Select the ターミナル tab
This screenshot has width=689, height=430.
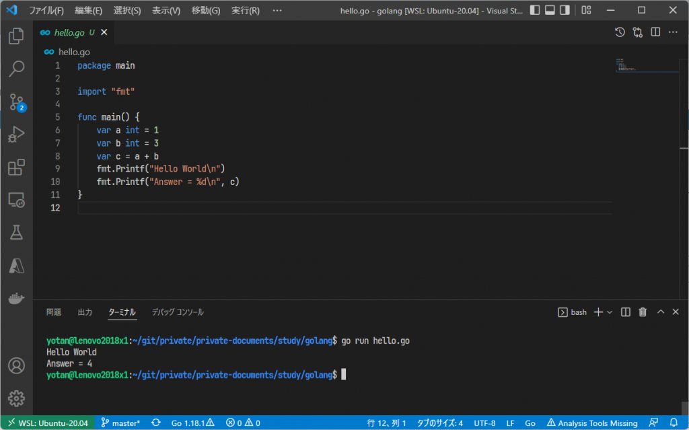click(122, 312)
